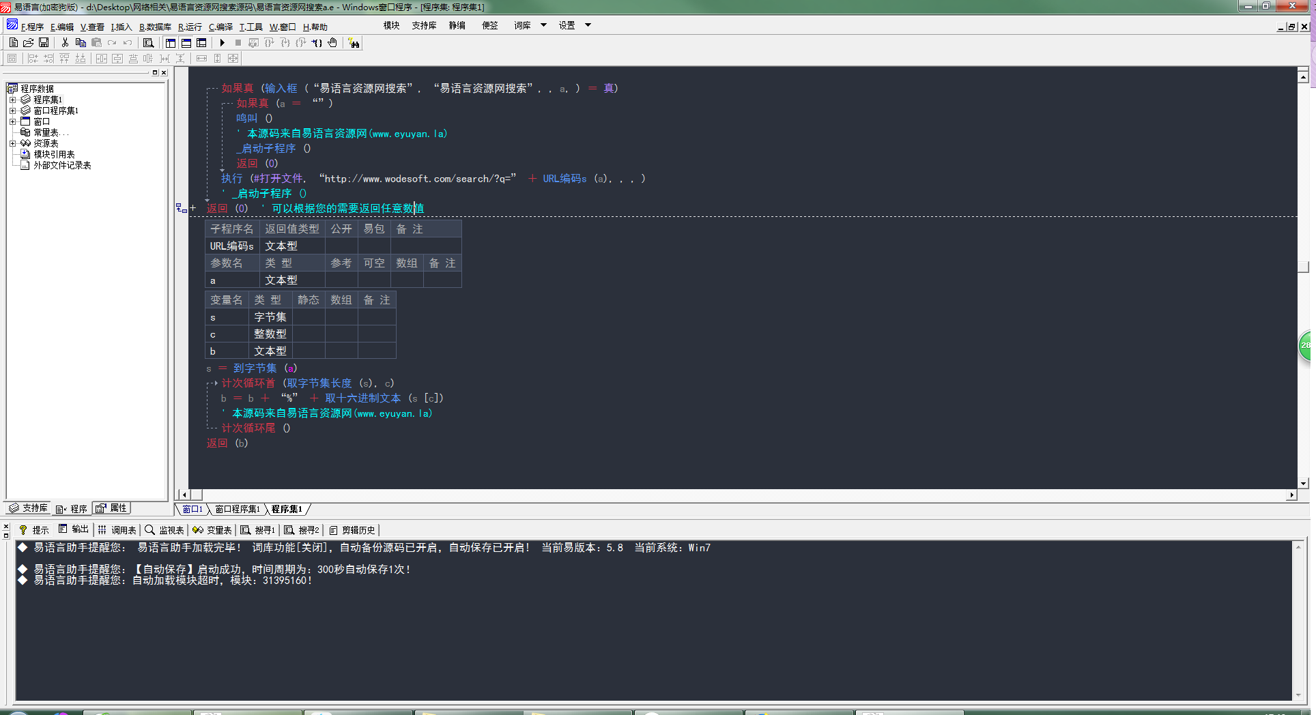Click the Undo arrow icon
1316x715 pixels.
coord(128,42)
